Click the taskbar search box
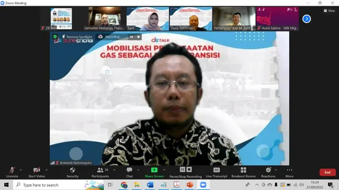Screen dimensions: 339x190 pyautogui.click(x=59, y=185)
